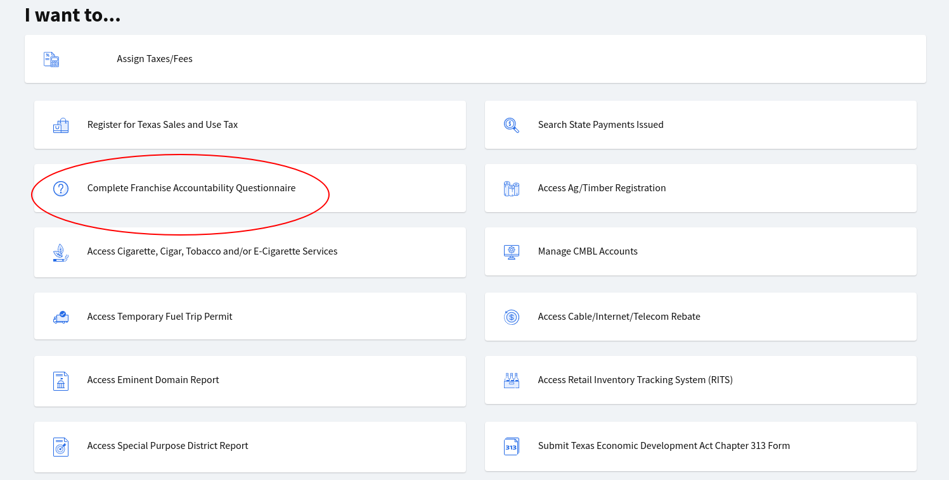Click the monitor gear CMBL icon
The height and width of the screenshot is (480, 949).
pyautogui.click(x=511, y=252)
